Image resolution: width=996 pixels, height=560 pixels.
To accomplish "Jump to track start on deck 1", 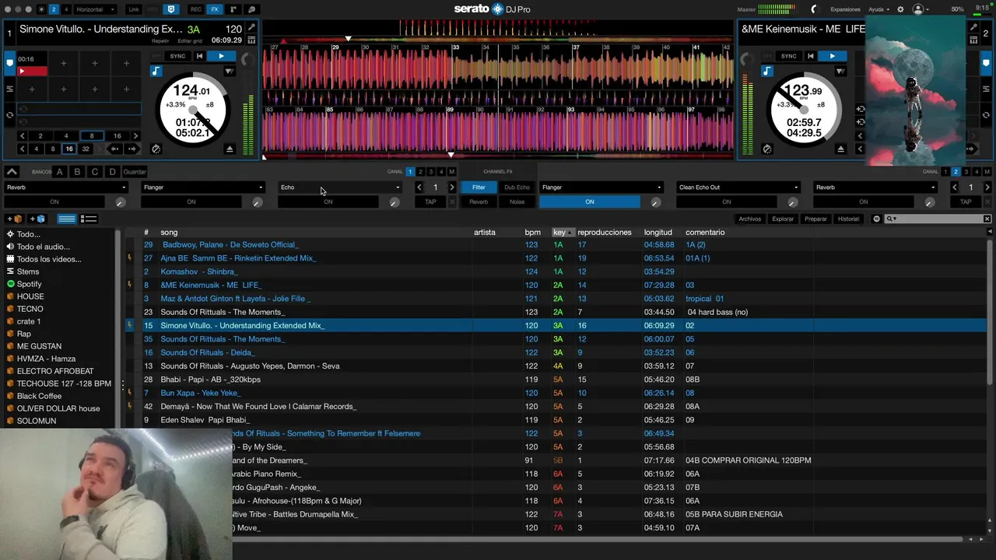I will pyautogui.click(x=199, y=56).
